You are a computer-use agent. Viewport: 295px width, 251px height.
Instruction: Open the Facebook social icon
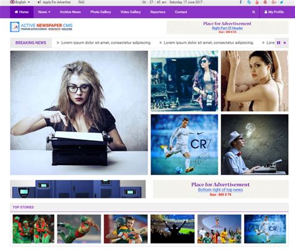pos(241,2)
